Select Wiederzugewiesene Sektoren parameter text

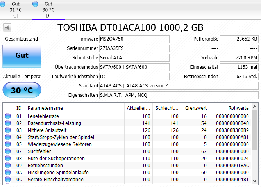[60, 144]
